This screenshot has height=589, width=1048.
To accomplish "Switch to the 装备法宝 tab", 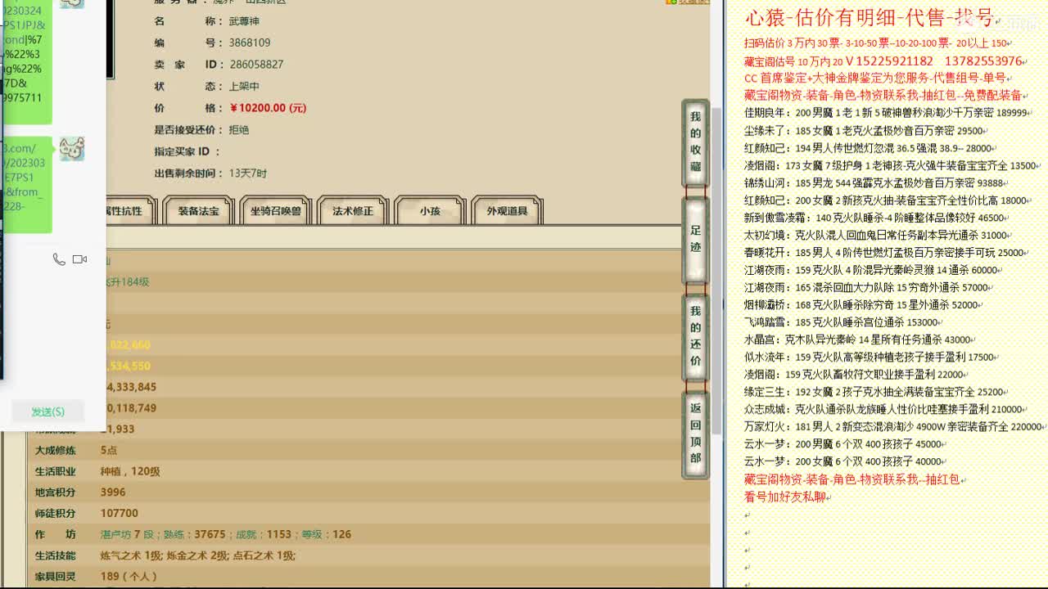I will 199,211.
